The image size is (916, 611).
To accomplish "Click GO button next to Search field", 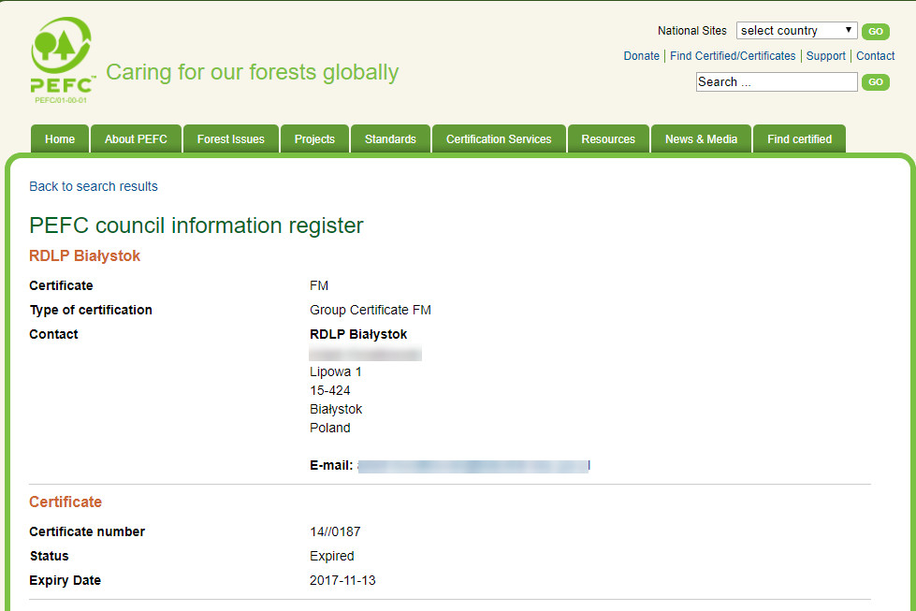I will pyautogui.click(x=875, y=82).
